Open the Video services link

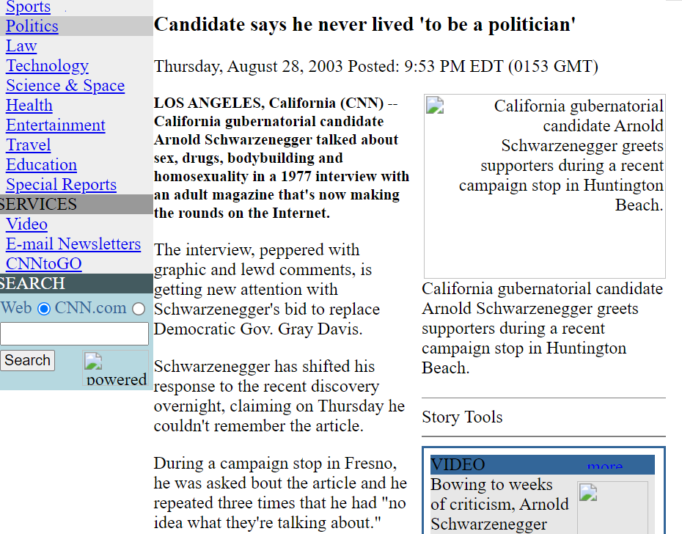click(x=26, y=224)
